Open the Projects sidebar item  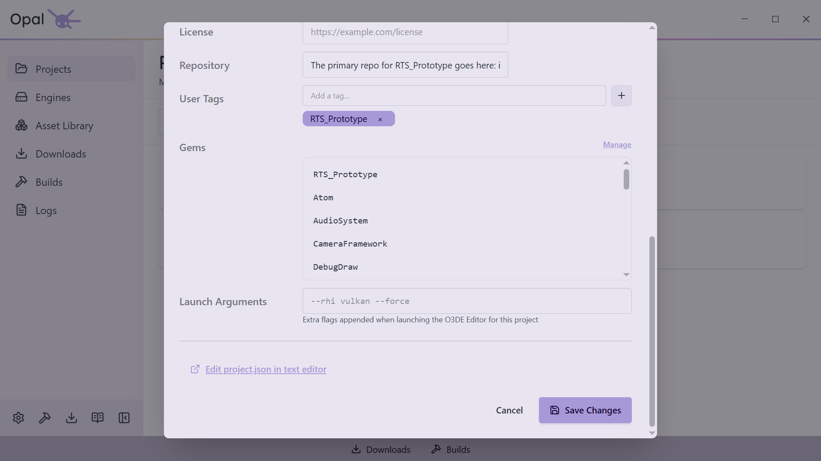tap(71, 69)
